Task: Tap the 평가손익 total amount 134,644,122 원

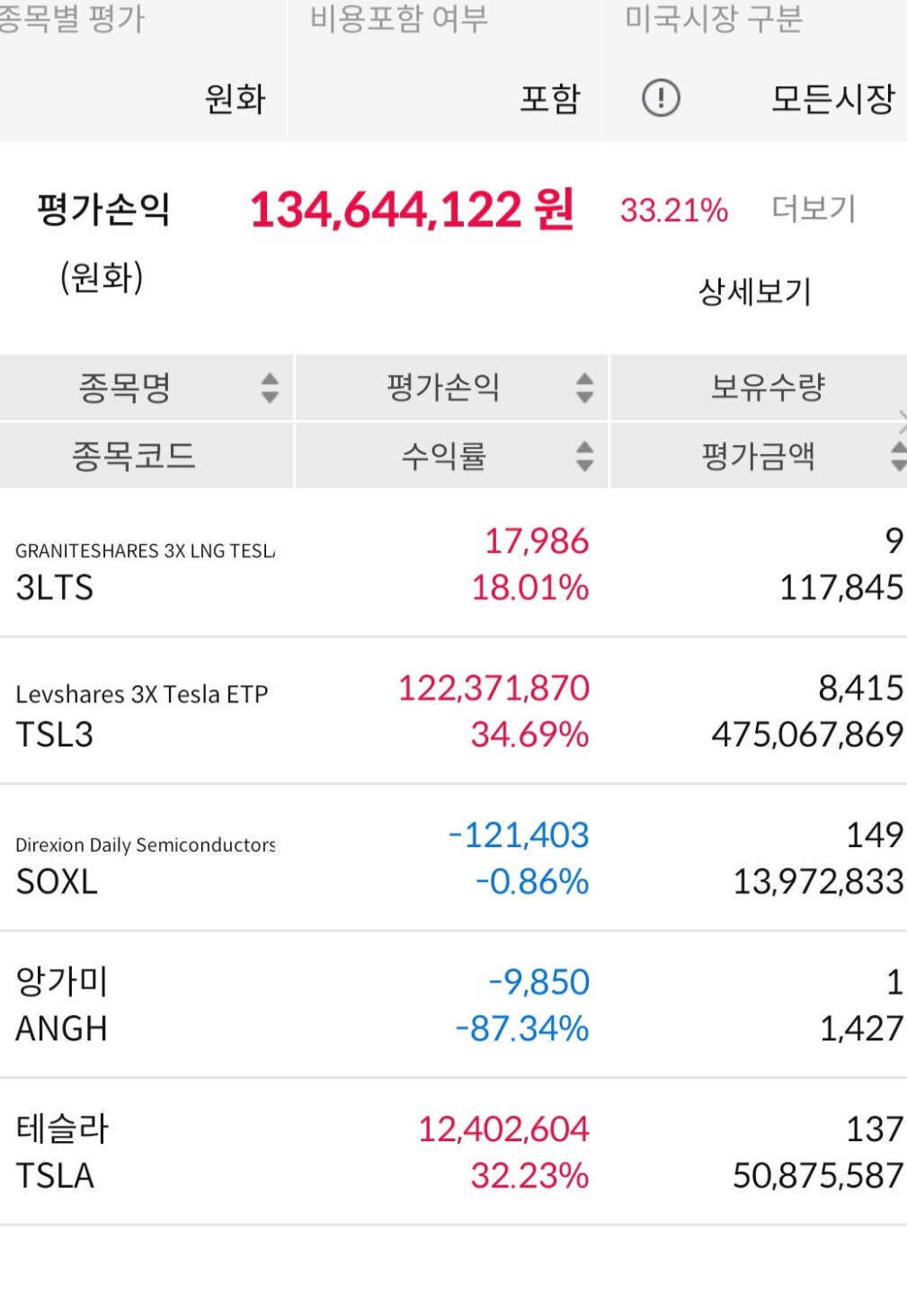Action: pos(415,209)
